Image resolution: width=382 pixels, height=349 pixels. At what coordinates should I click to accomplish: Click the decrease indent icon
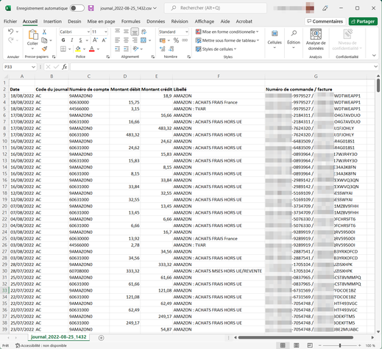118,48
